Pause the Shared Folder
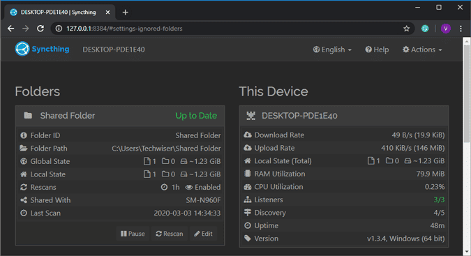 tap(133, 234)
